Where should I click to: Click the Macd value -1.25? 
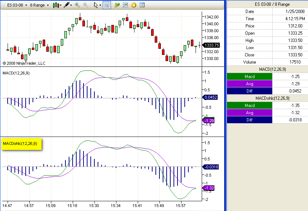(x=295, y=77)
